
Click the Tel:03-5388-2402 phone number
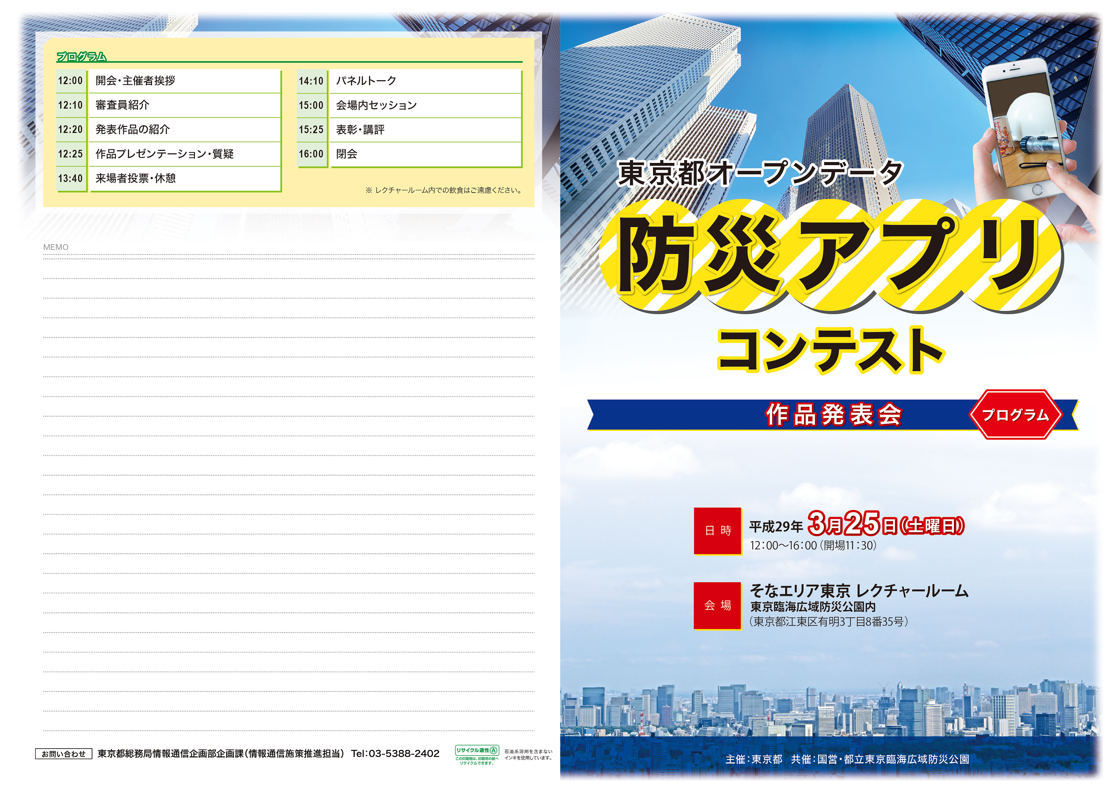click(395, 754)
